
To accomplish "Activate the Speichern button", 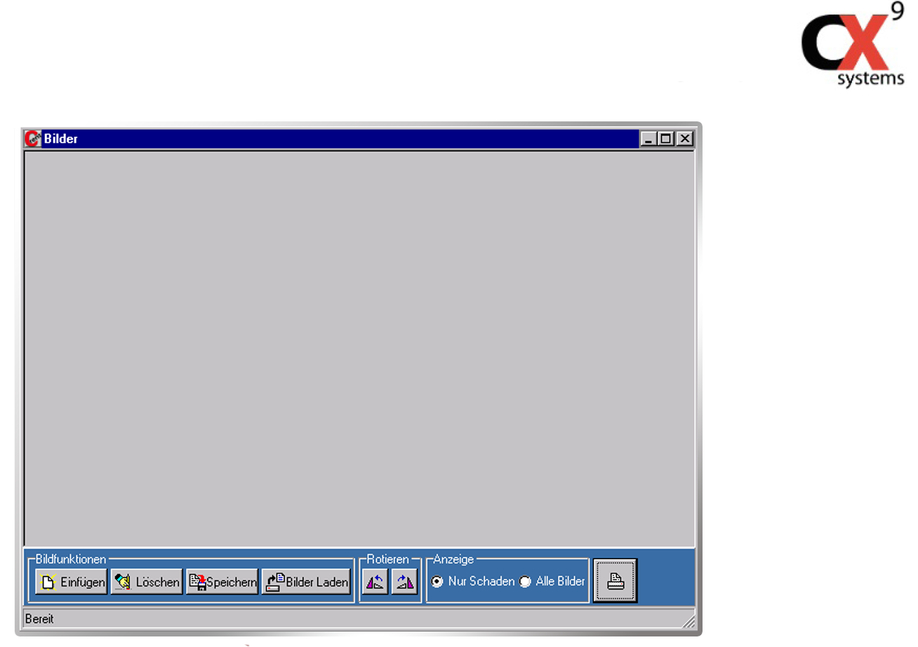I will point(222,582).
